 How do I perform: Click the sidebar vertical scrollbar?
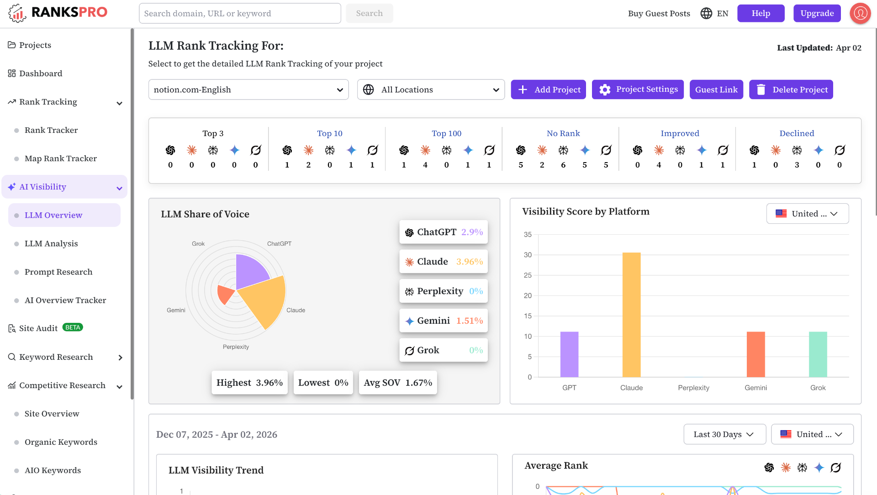(x=132, y=214)
